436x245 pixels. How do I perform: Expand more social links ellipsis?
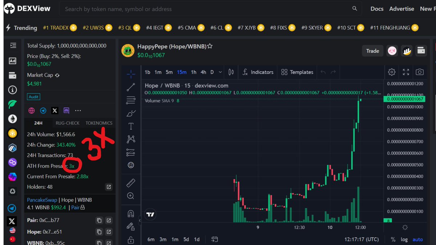pos(78,111)
